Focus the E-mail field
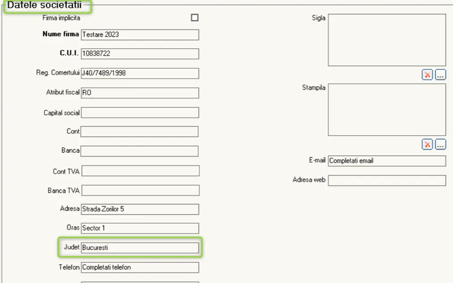453x283 pixels. point(387,161)
